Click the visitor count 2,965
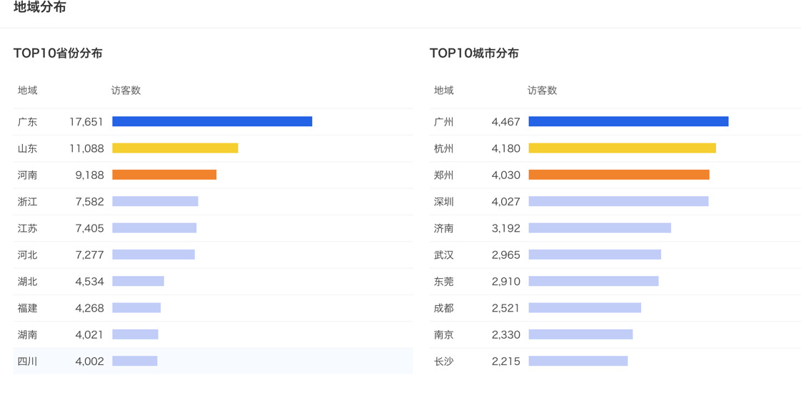Viewport: 801px width, 405px height. (x=506, y=255)
